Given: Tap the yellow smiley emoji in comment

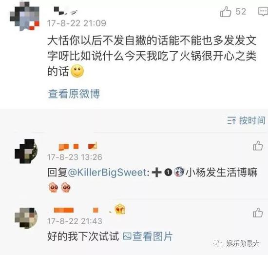Looking at the screenshot, I should coord(77,71).
